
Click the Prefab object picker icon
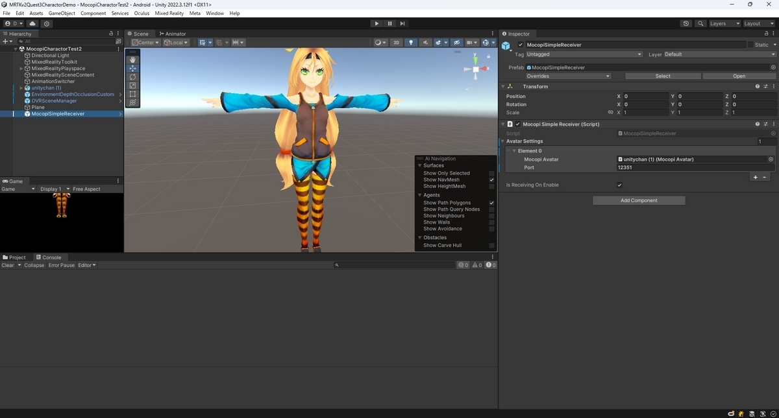[773, 67]
